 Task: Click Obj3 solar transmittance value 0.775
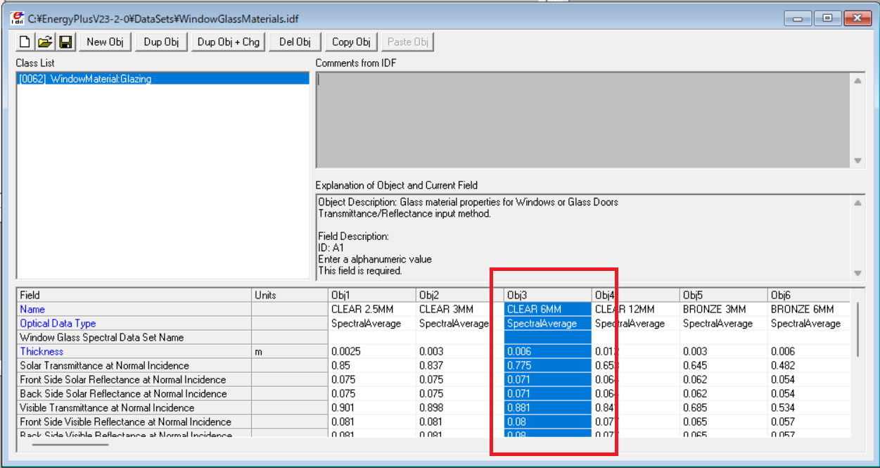[548, 365]
